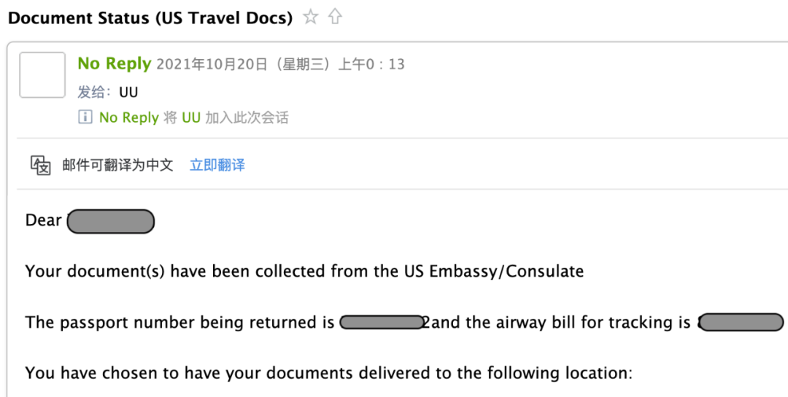Viewport: 788px width, 397px height.
Task: Click green UU in the conversation notice
Action: [191, 117]
